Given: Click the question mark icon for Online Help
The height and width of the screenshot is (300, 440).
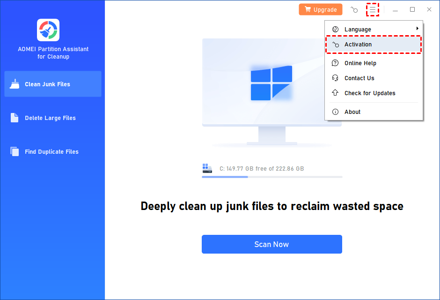Looking at the screenshot, I should tap(335, 63).
